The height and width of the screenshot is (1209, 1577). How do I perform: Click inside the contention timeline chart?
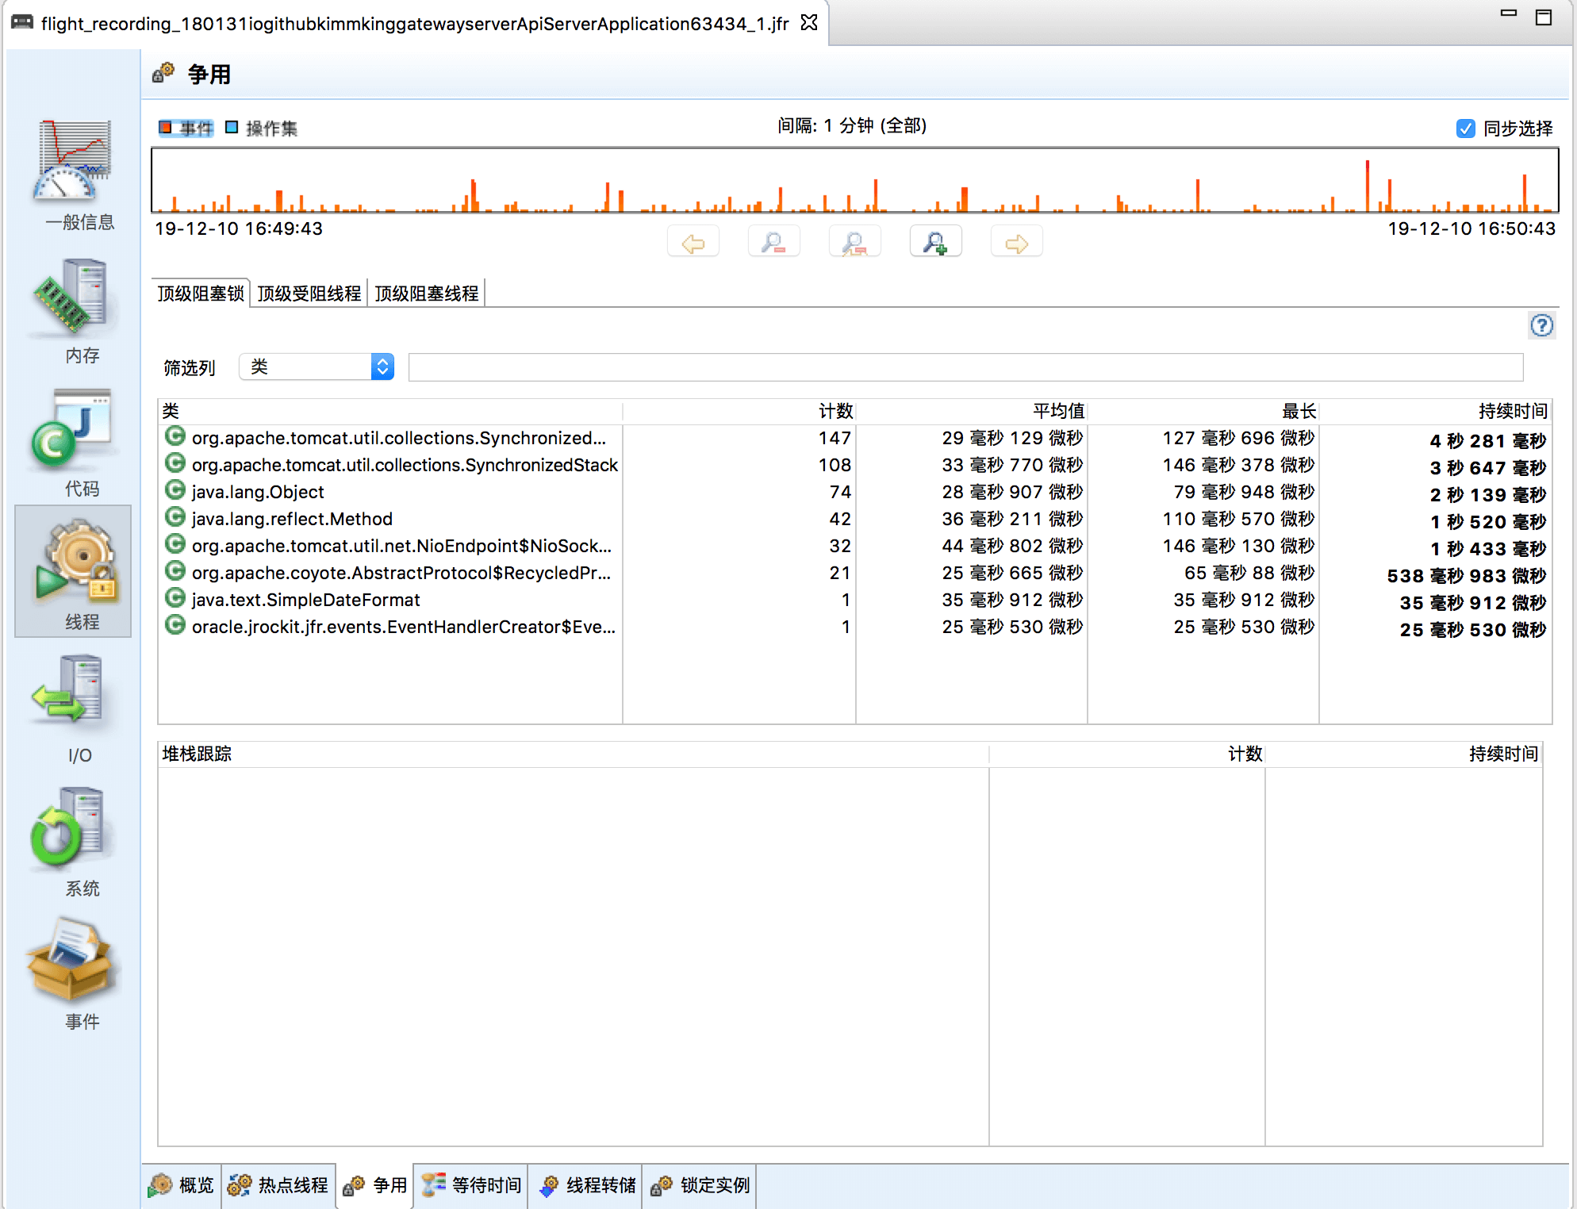pyautogui.click(x=854, y=179)
